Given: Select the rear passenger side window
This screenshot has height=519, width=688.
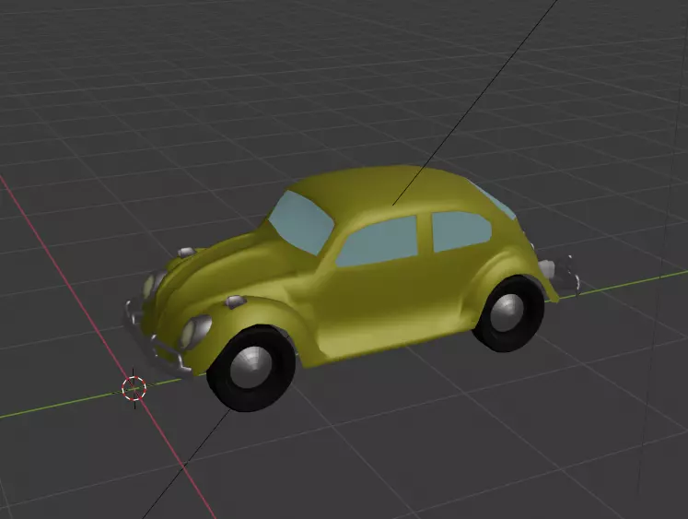Looking at the screenshot, I should [461, 231].
